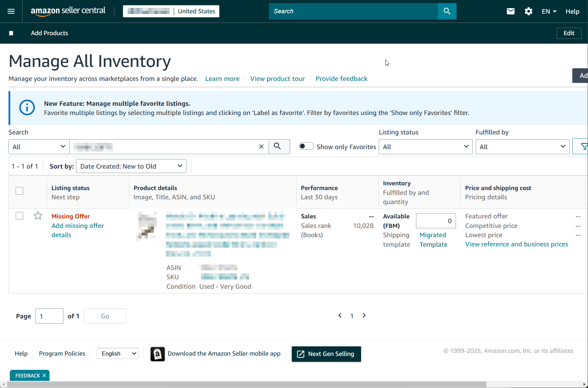Image resolution: width=588 pixels, height=388 pixels.
Task: Click the Amazon Seller Central logo
Action: (68, 11)
